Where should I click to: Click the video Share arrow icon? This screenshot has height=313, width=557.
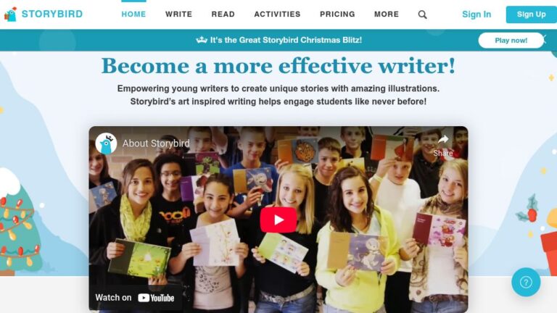(443, 139)
